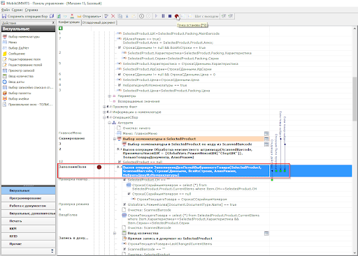Viewport: 358px width, 256px height.
Task: Collapse the Ввод количества tree node
Action: [x=115, y=233]
